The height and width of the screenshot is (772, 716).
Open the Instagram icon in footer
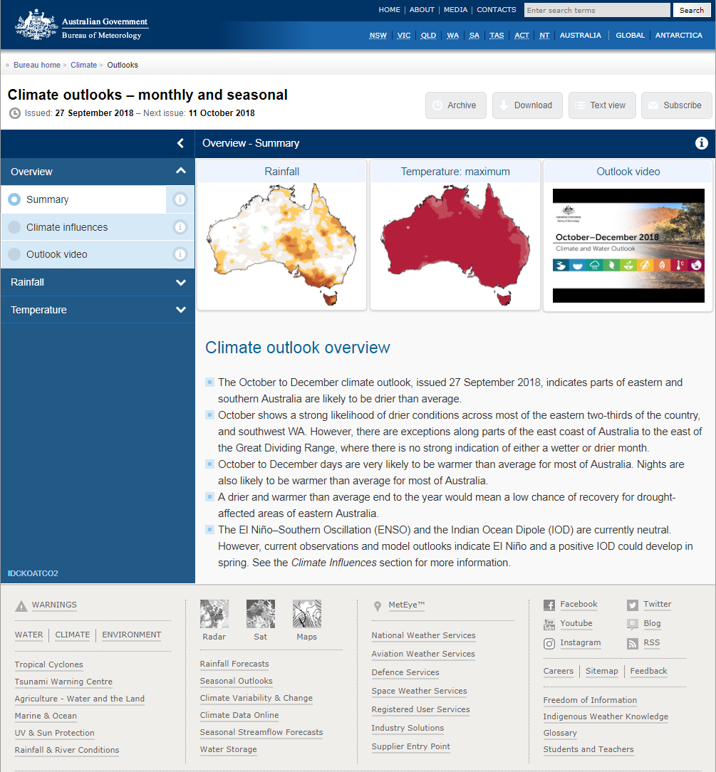[549, 644]
